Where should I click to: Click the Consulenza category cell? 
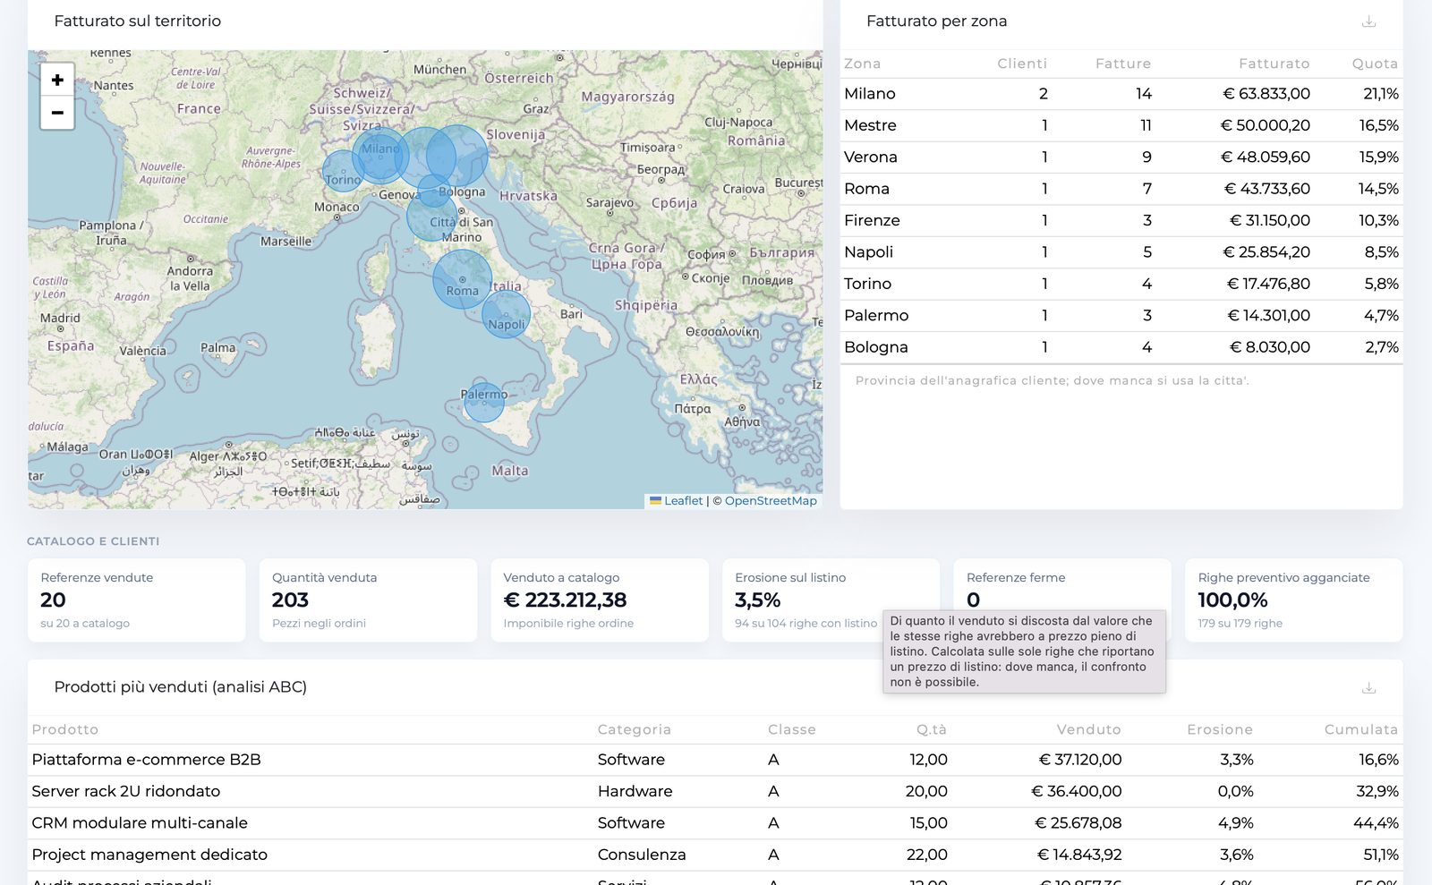coord(642,855)
